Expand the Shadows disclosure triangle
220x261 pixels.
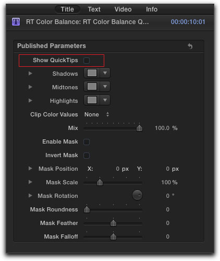coord(30,73)
